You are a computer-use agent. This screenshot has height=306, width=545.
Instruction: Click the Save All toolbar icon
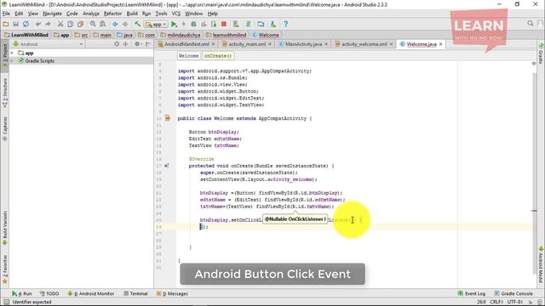(x=16, y=24)
